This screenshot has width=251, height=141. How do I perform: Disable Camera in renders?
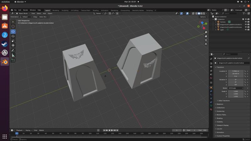[x=248, y=22]
